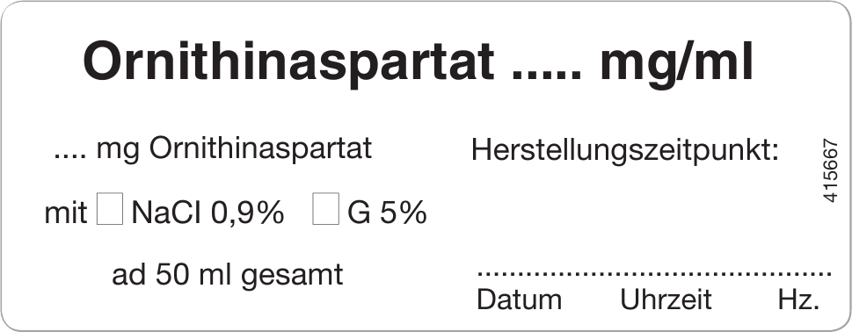Click the 'mg Ornithinaspartat' text on the left
The image size is (852, 332).
pyautogui.click(x=234, y=149)
